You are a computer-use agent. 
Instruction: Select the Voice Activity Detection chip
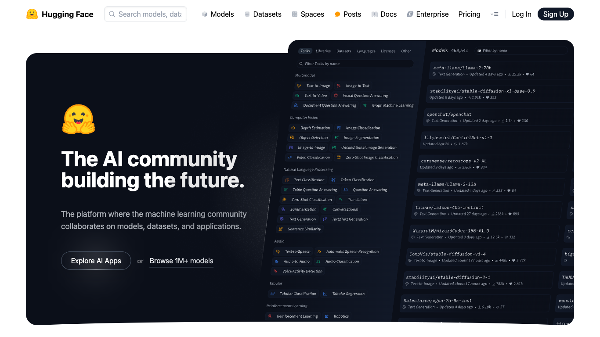tap(297, 271)
